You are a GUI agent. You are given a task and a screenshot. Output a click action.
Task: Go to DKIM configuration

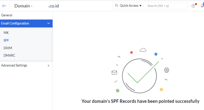coord(8,48)
